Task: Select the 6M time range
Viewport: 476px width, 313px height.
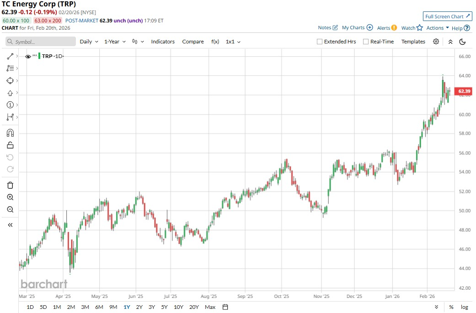Action: (99, 307)
